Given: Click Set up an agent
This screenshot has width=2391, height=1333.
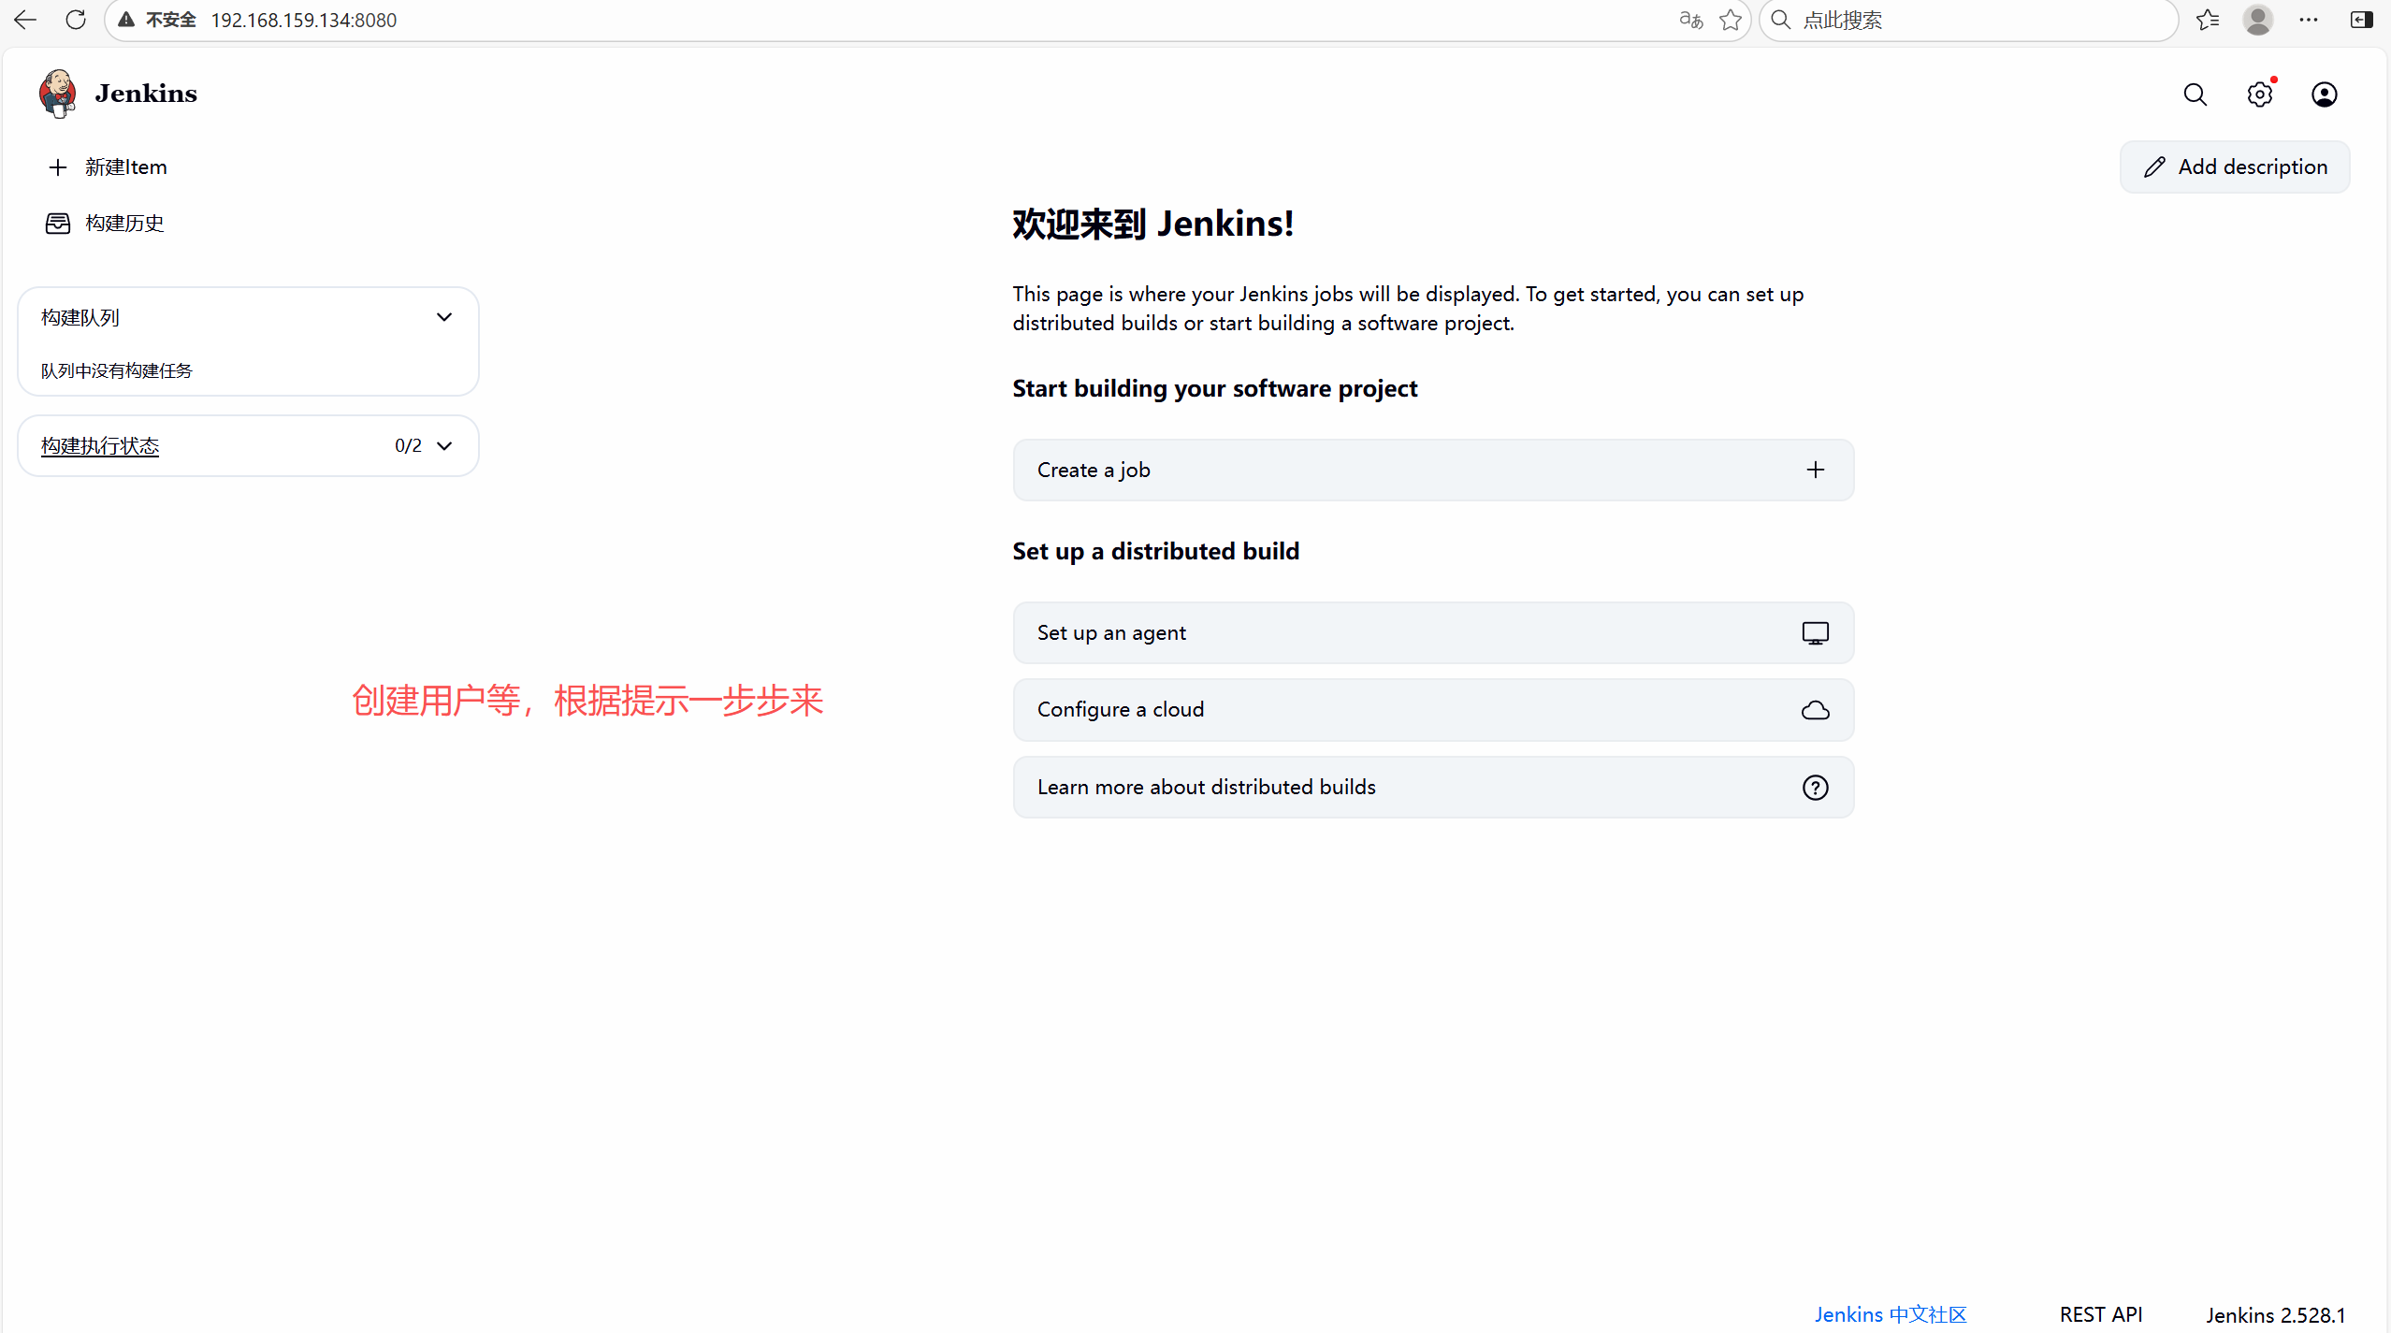Looking at the screenshot, I should (1432, 633).
